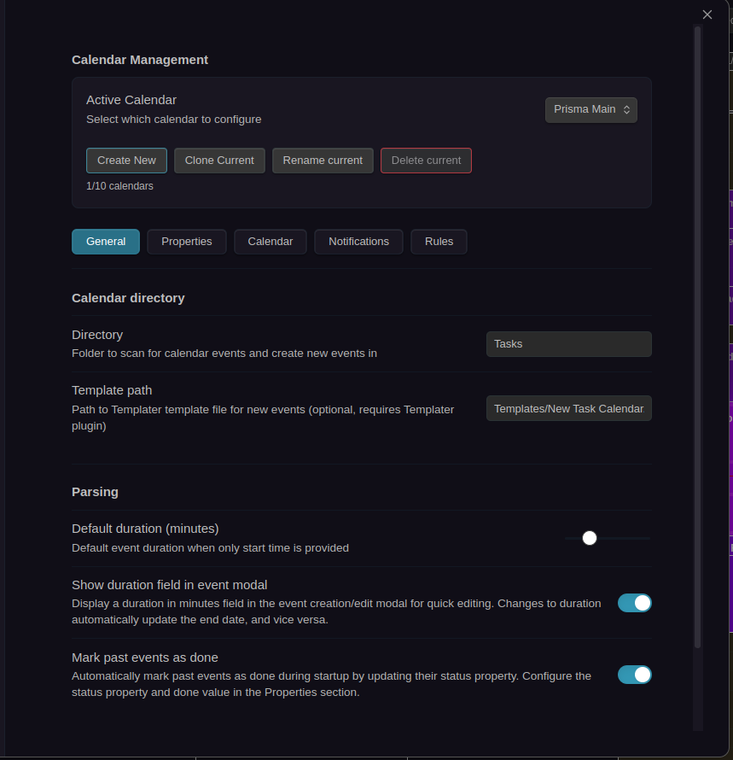Viewport: 733px width, 760px height.
Task: Switch to the Calendar tab
Action: [270, 242]
